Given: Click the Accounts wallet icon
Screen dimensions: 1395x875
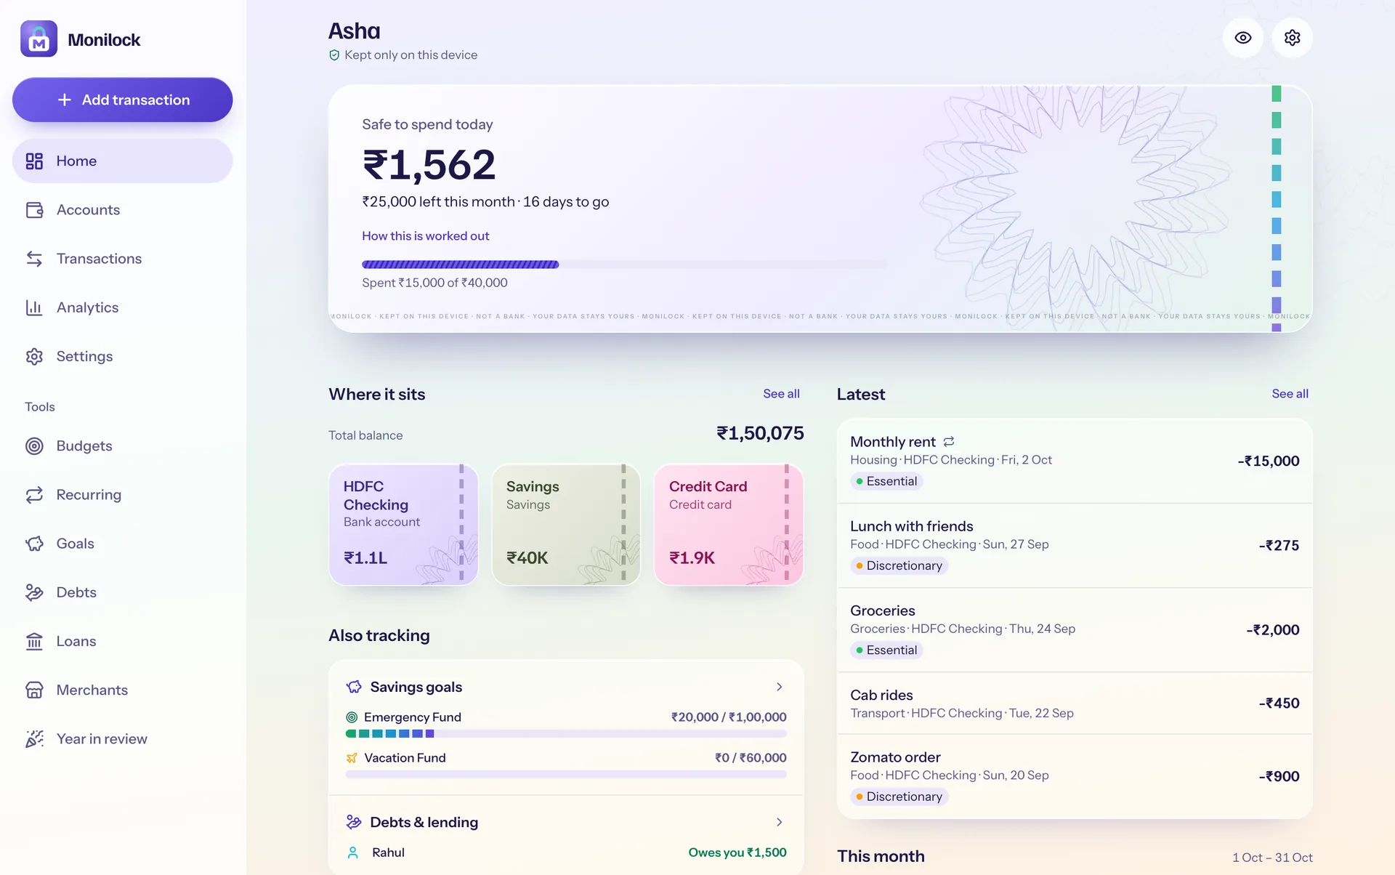Looking at the screenshot, I should click(x=34, y=210).
